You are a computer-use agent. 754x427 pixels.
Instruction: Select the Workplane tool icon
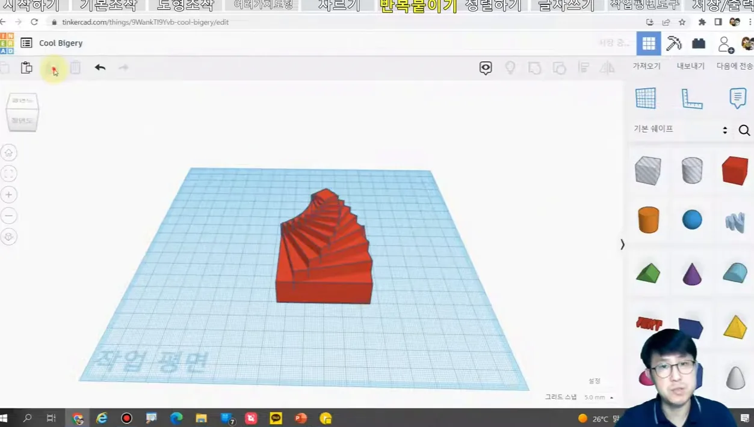pyautogui.click(x=646, y=98)
